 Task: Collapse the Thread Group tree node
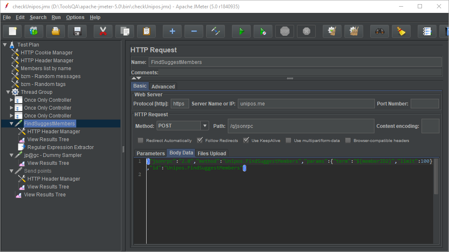[8, 92]
